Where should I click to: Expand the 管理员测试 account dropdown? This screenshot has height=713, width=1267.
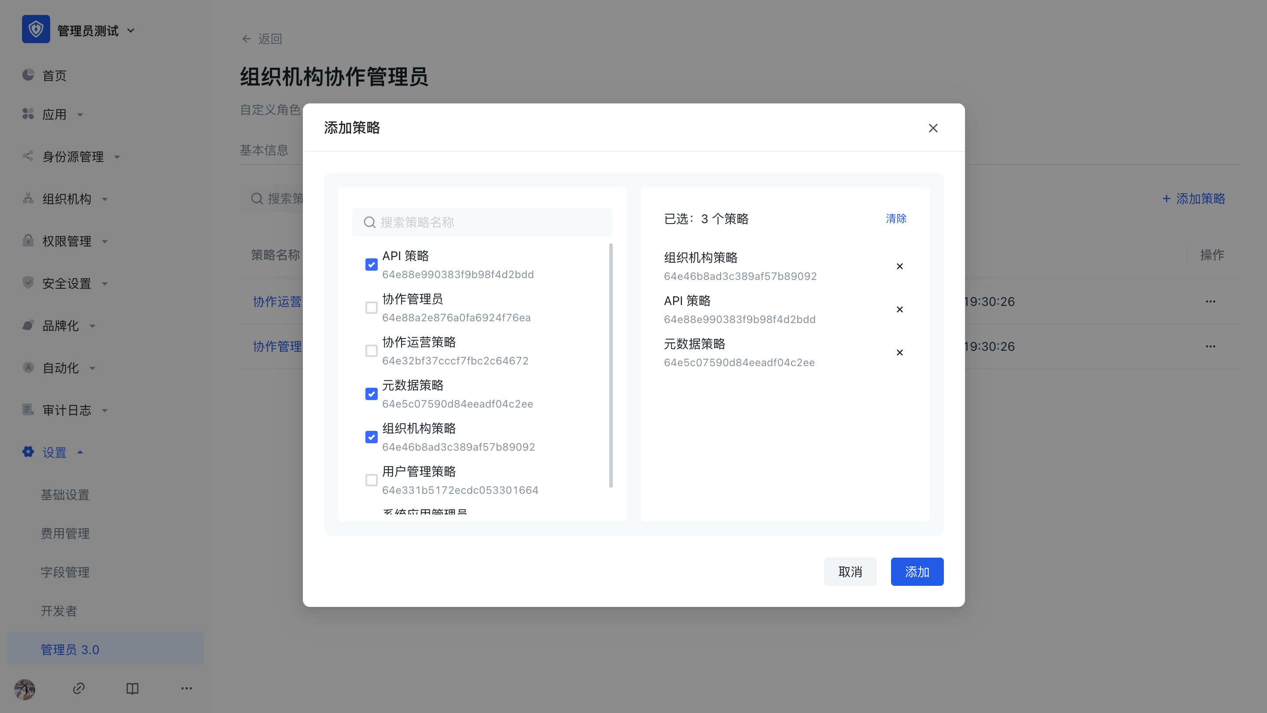pos(130,30)
